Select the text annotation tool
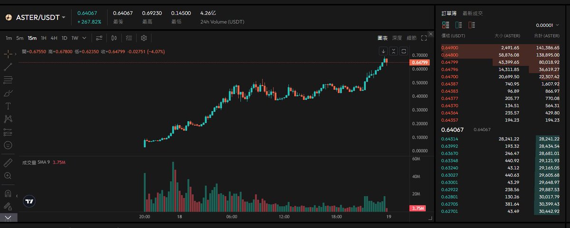 [8, 106]
